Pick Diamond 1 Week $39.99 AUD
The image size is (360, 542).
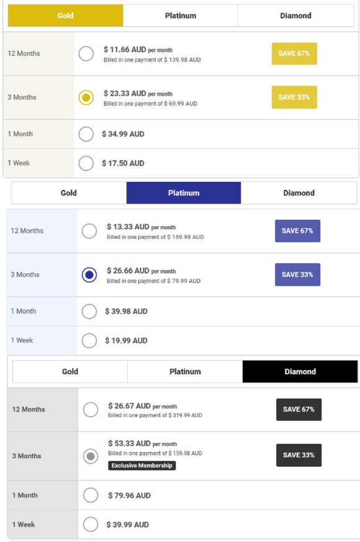(x=91, y=525)
